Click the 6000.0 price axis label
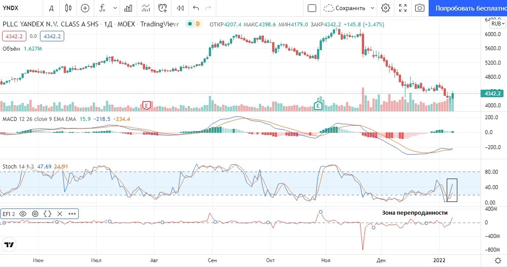 coord(493,34)
